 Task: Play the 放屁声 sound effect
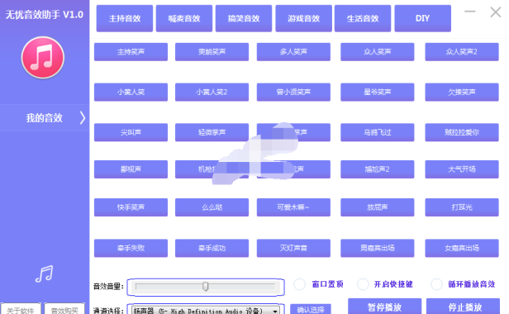pos(377,207)
